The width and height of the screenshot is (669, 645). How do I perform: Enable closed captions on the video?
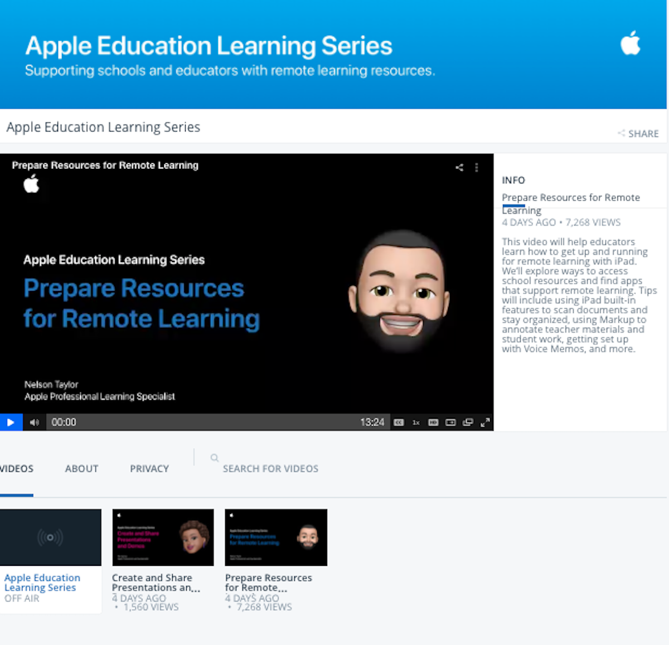pos(399,422)
